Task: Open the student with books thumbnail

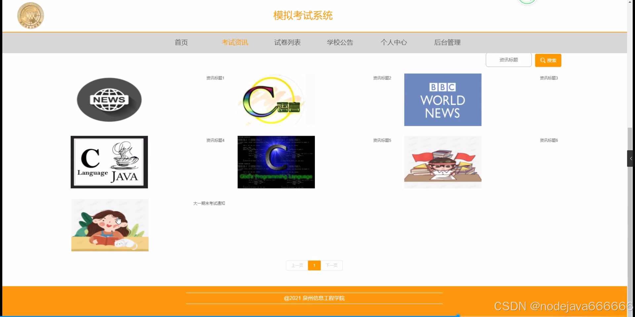Action: coord(443,162)
